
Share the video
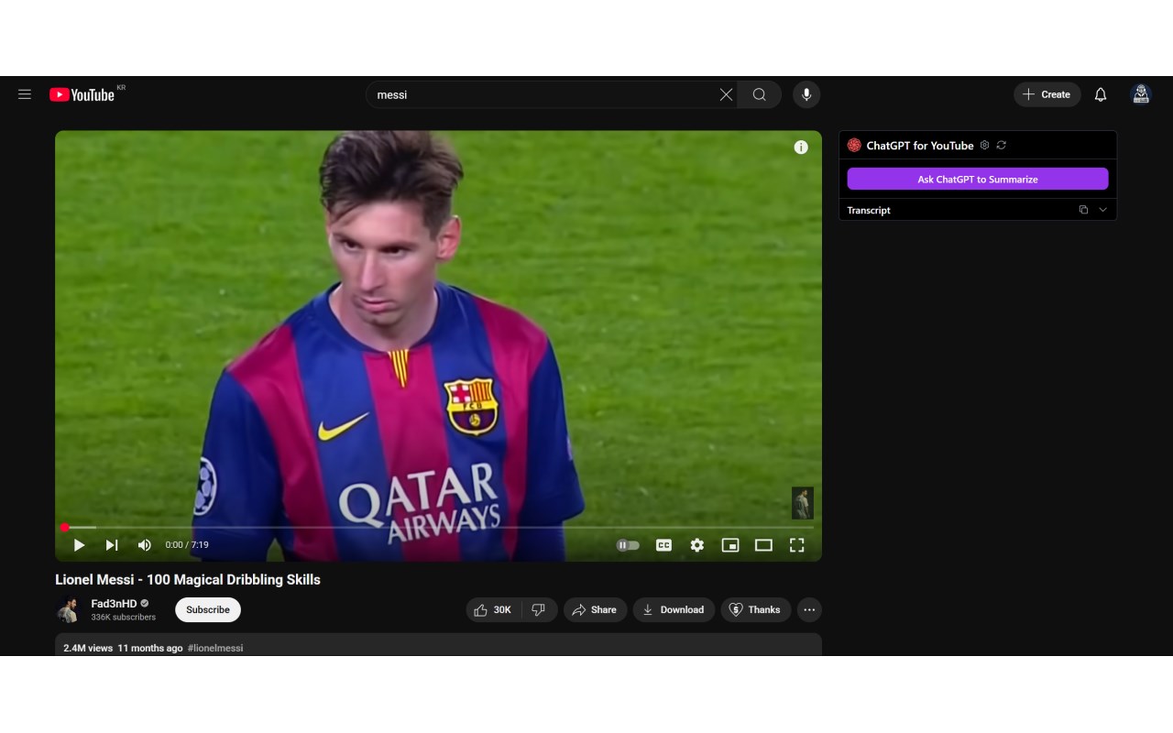tap(595, 610)
